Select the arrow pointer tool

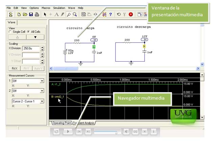[x=45, y=14]
